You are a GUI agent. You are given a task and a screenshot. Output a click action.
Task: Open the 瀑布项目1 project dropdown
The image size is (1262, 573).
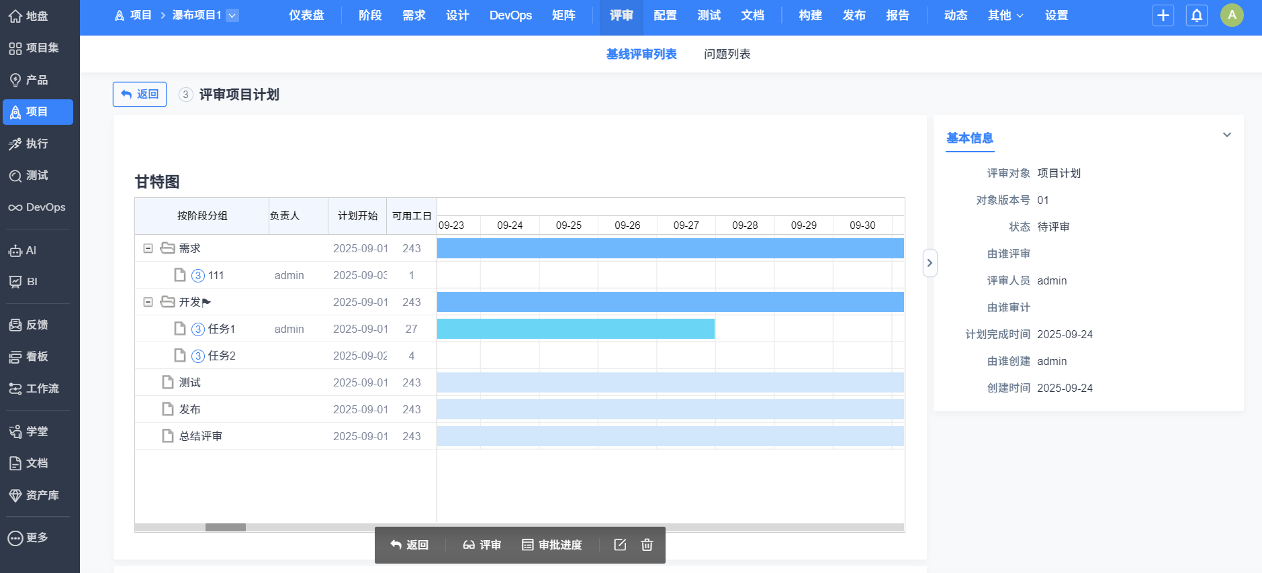point(232,15)
